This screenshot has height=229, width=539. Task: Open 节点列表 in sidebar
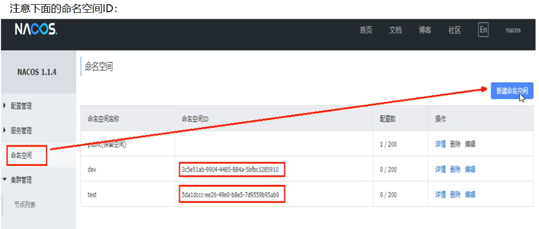[x=25, y=204]
